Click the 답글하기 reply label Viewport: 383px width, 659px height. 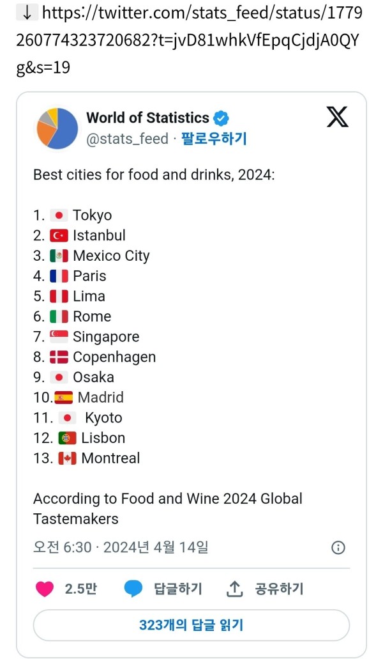pos(178,589)
